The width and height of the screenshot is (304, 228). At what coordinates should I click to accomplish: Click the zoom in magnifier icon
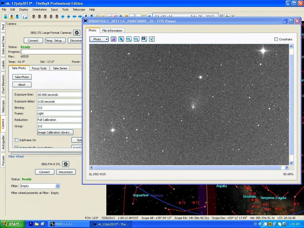[129, 39]
